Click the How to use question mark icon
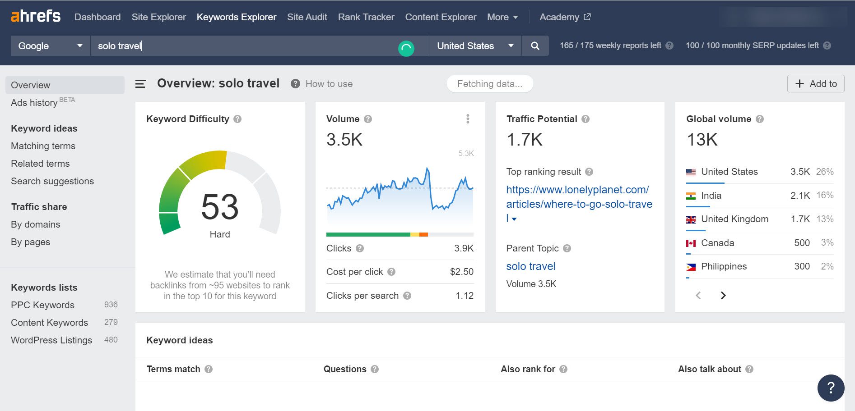 (295, 84)
